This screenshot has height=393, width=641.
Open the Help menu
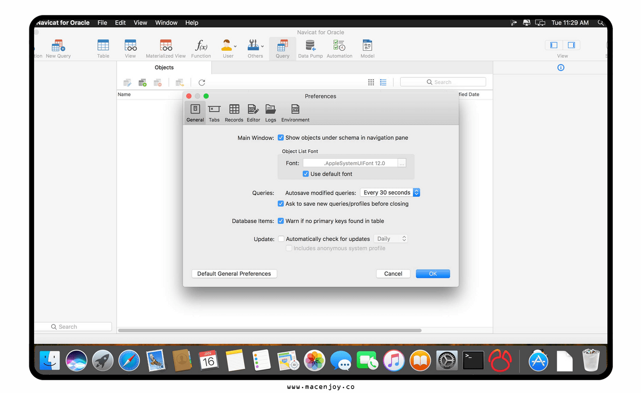pos(192,22)
